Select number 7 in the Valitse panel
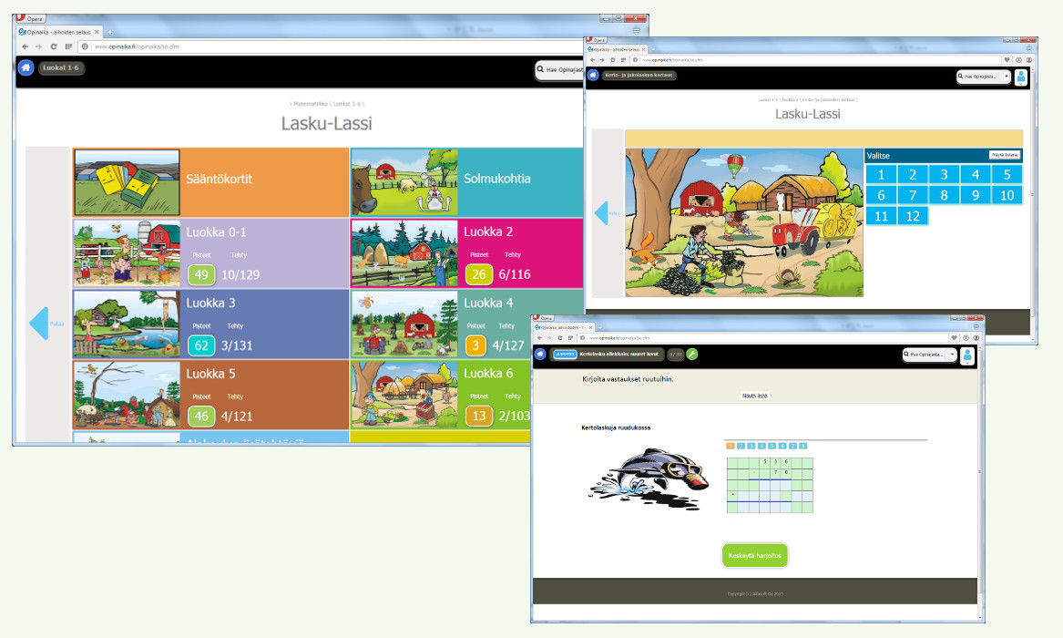The height and width of the screenshot is (638, 1063). (913, 195)
